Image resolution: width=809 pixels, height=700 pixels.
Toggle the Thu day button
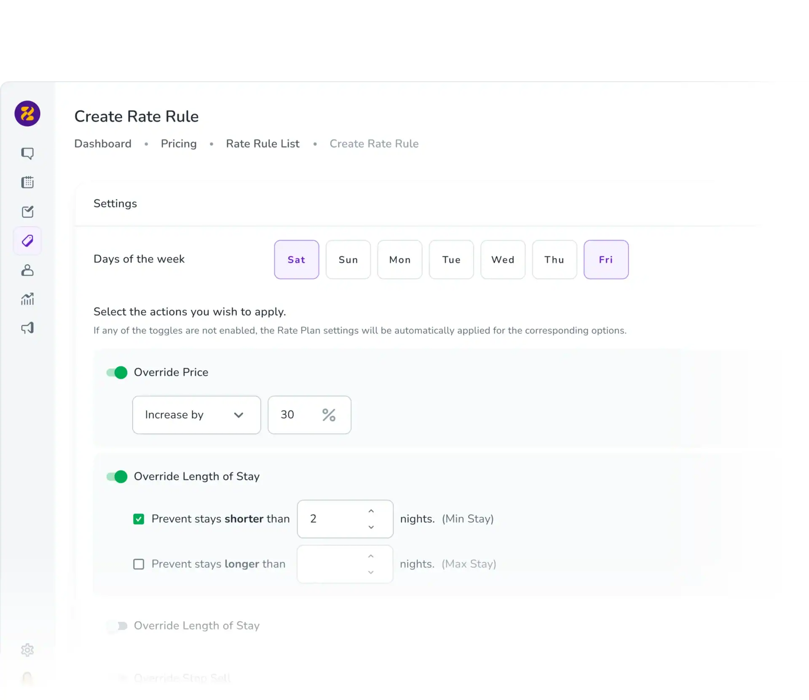pyautogui.click(x=555, y=260)
